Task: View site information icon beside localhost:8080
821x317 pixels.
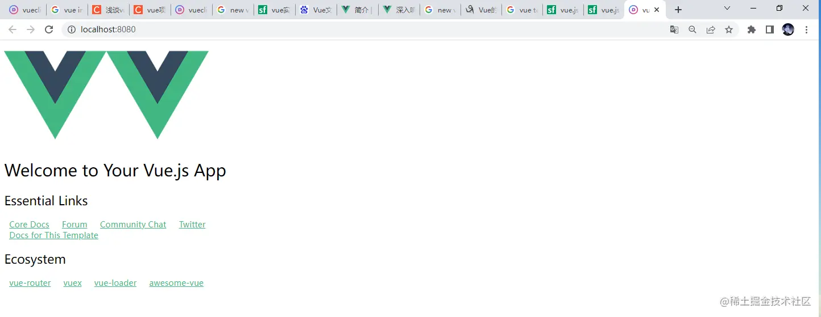Action: 72,29
